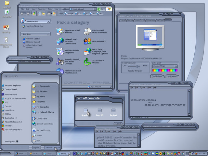Click the Up folder toolbar icon
This screenshot has height=156, width=208.
tap(34, 14)
